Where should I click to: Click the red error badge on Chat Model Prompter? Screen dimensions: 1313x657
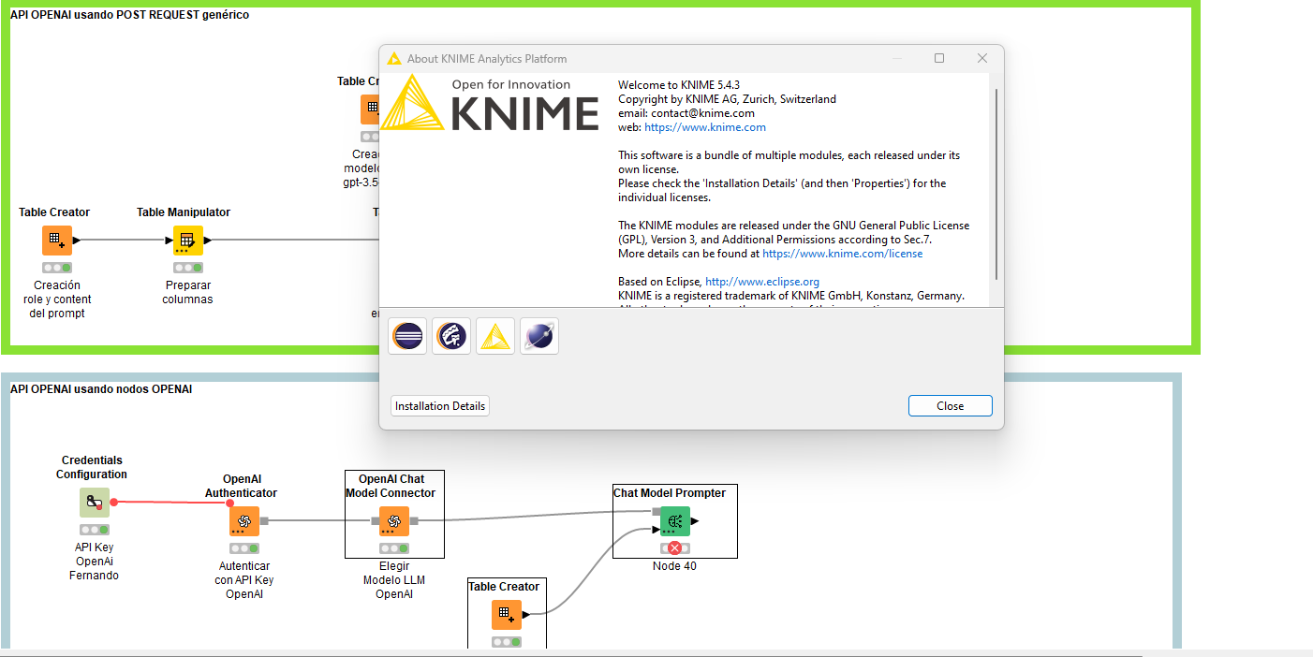674,548
